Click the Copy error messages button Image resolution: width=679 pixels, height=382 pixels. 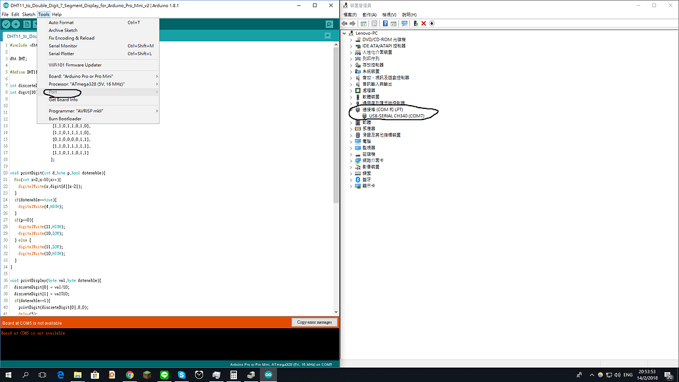point(314,322)
